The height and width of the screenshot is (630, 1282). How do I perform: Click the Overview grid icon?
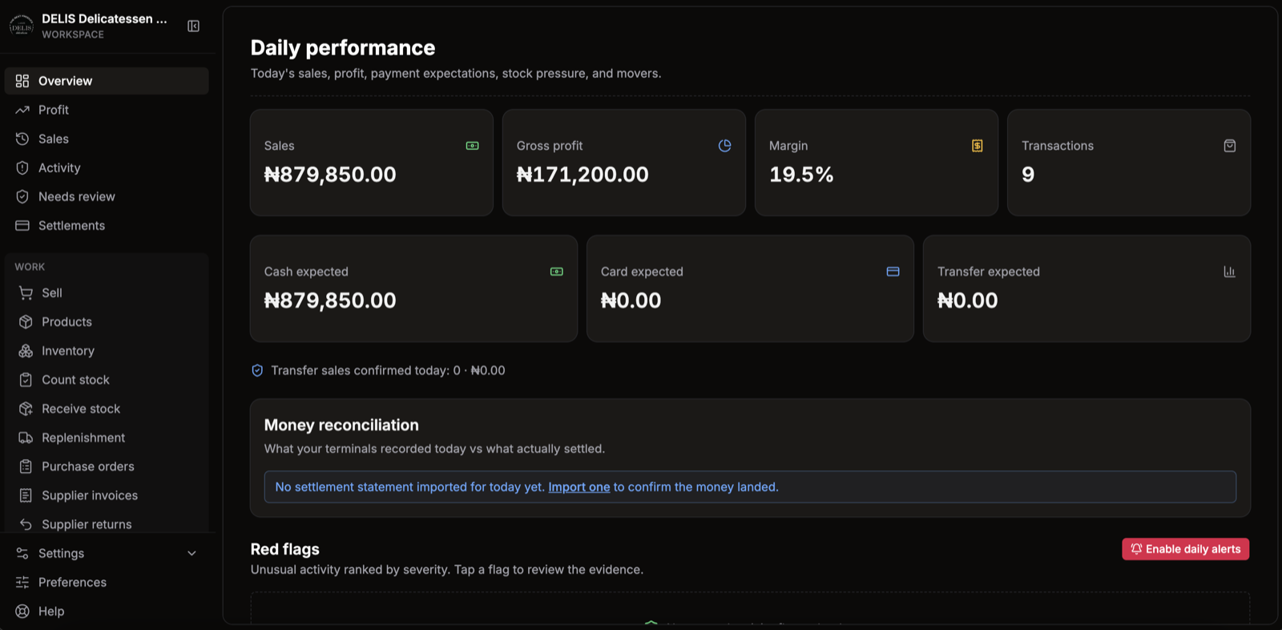[22, 81]
